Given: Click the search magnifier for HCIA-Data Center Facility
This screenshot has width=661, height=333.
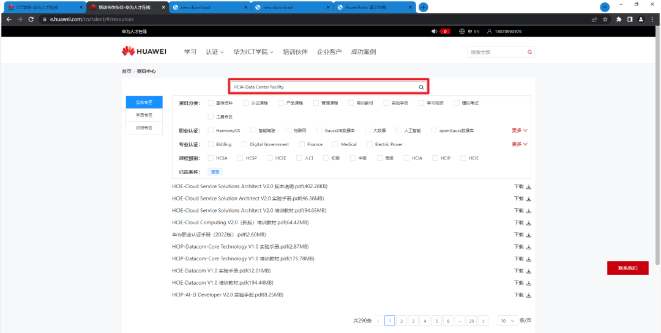Looking at the screenshot, I should pyautogui.click(x=420, y=87).
